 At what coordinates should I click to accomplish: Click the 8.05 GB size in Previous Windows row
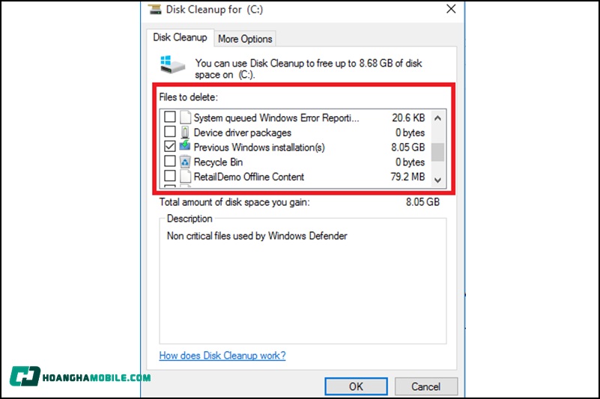point(408,147)
